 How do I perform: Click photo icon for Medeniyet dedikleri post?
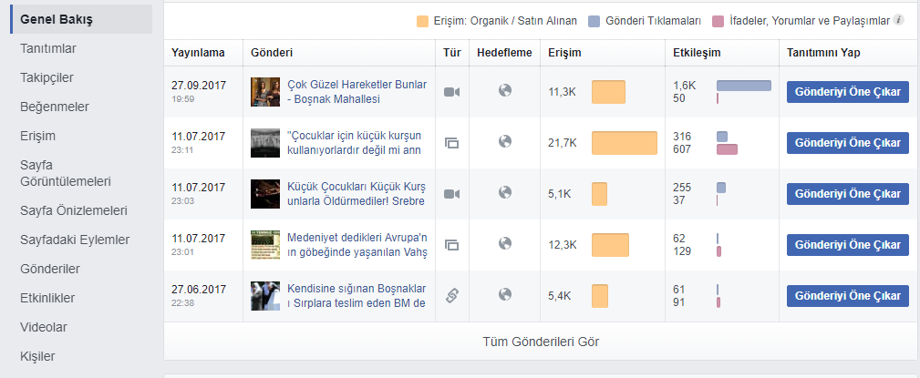point(451,244)
